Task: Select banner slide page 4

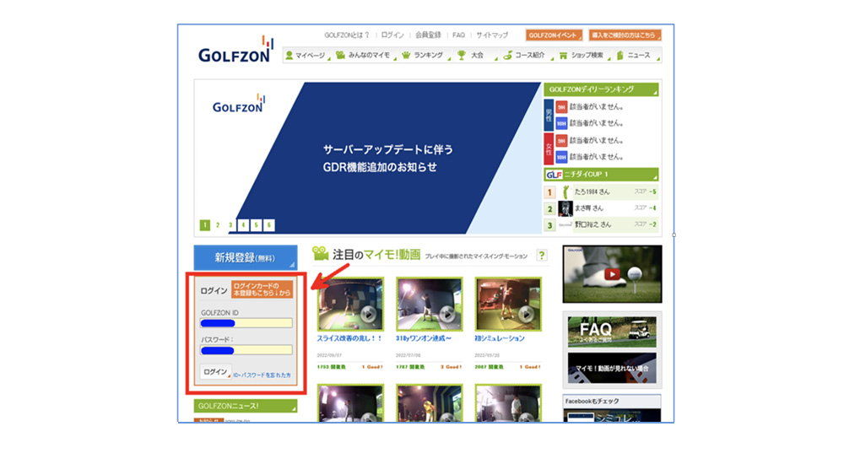Action: (x=243, y=225)
